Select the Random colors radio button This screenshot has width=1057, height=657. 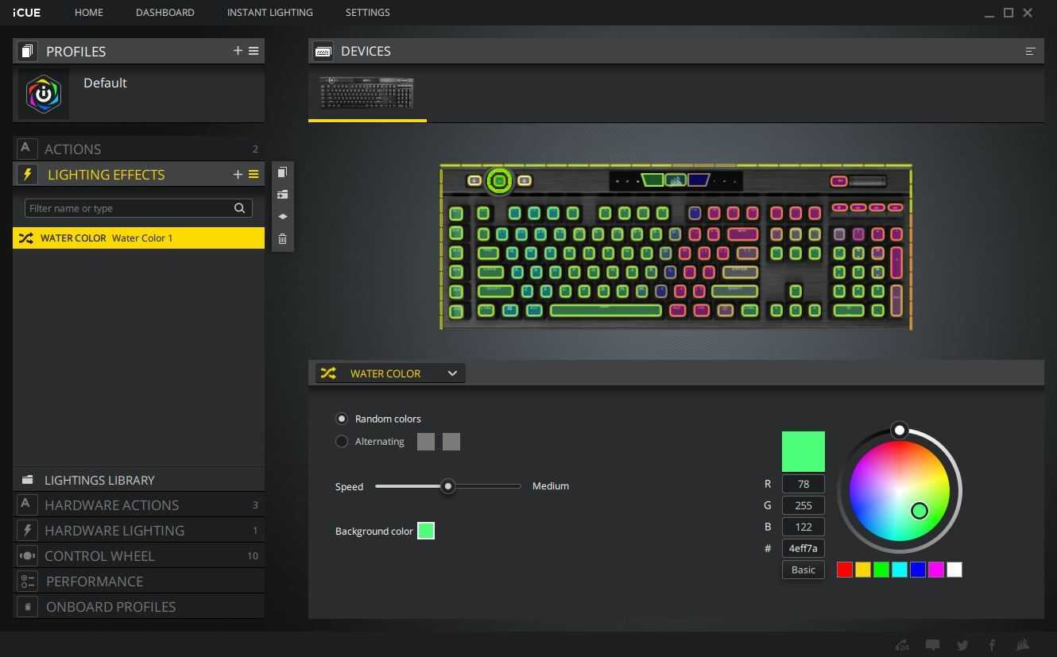[x=342, y=419]
